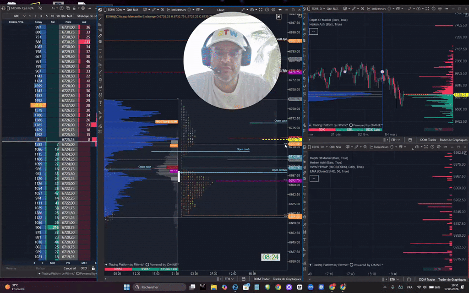Click the highlighted 216 bid cell in DOM

(53, 227)
